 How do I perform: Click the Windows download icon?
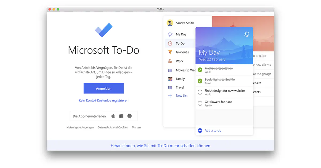coord(121,116)
